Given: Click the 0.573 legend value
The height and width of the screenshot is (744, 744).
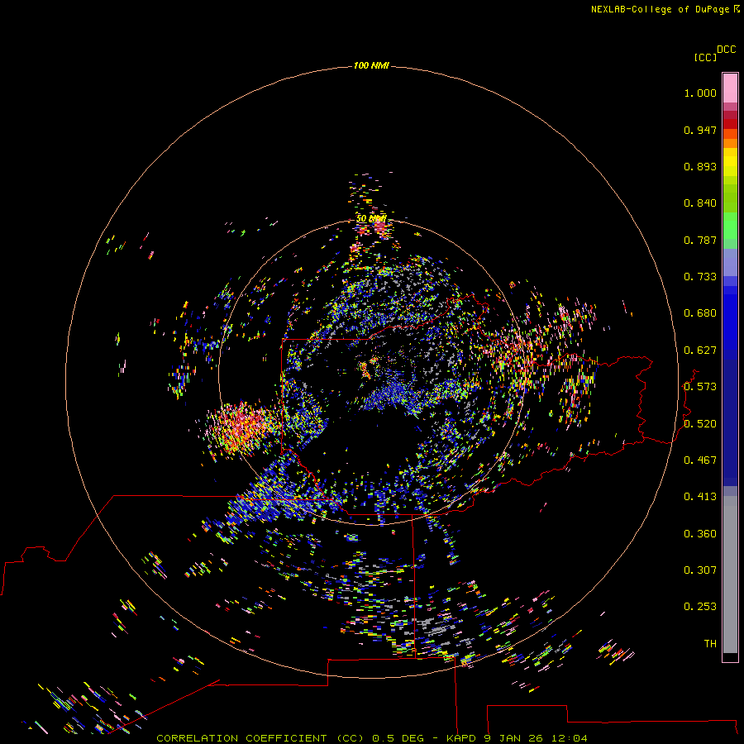Looking at the screenshot, I should [700, 387].
